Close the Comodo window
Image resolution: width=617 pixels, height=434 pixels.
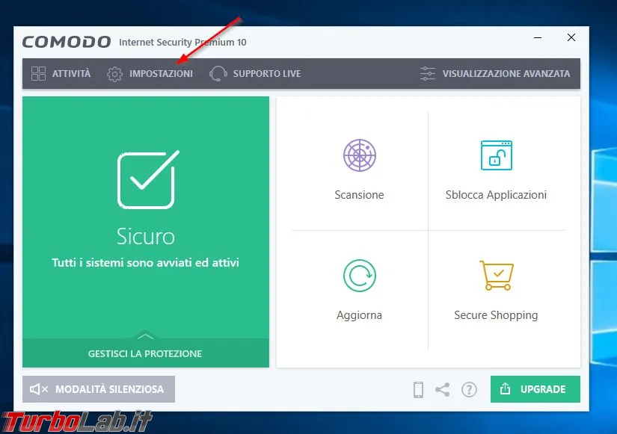click(x=571, y=37)
